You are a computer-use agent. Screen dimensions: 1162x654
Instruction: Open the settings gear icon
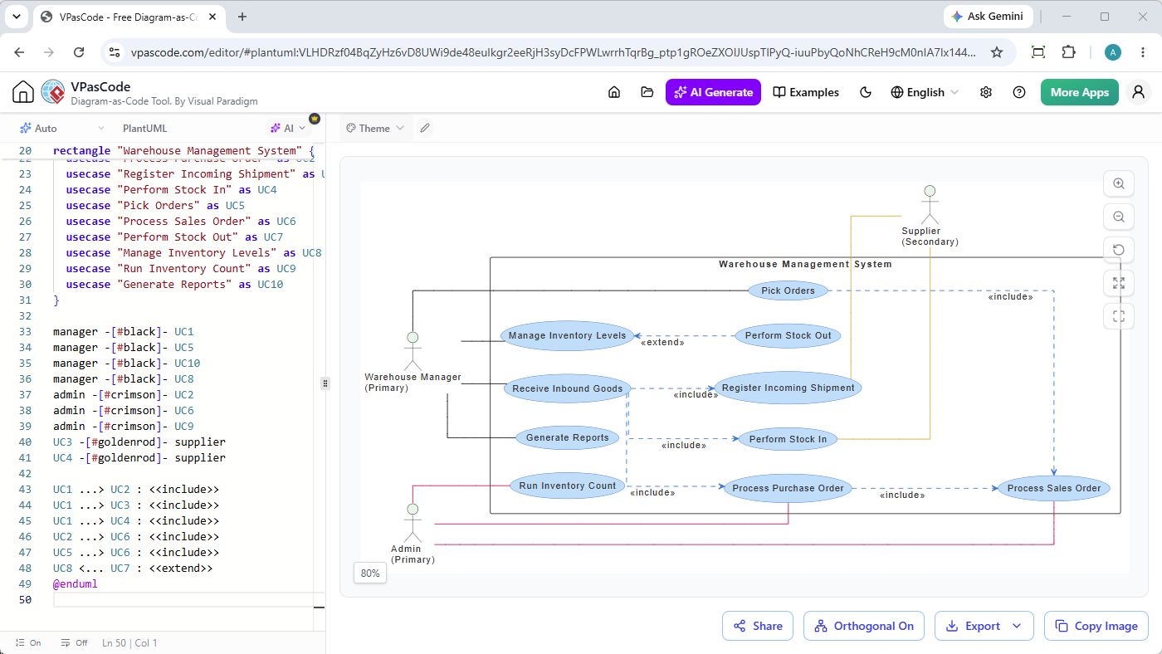tap(986, 92)
